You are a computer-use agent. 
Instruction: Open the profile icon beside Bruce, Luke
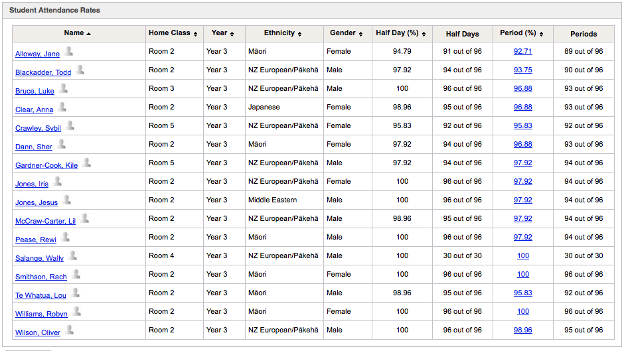[x=63, y=88]
